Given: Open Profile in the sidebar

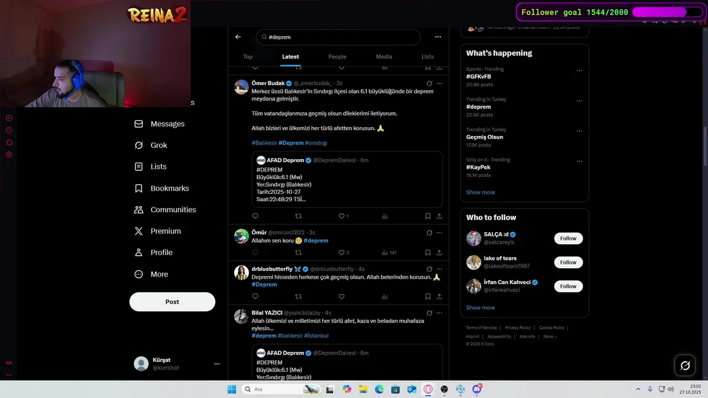Looking at the screenshot, I should coord(153,253).
